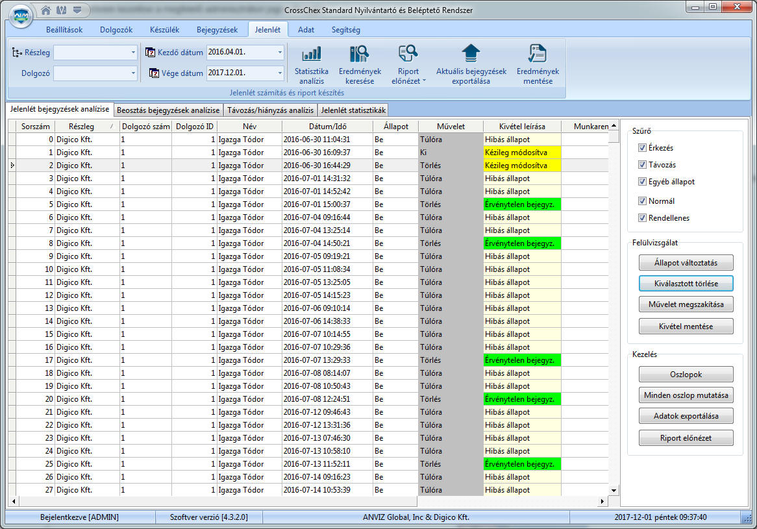Viewport: 757px width, 529px height.
Task: Click the round application logo button
Action: (x=18, y=16)
